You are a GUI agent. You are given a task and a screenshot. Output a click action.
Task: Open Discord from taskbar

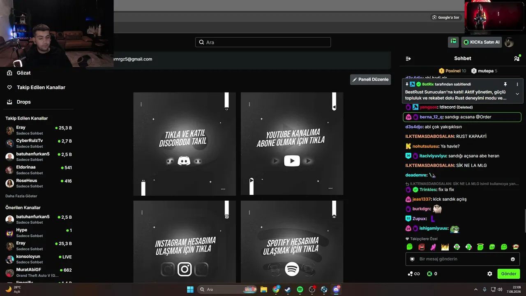[336, 289]
